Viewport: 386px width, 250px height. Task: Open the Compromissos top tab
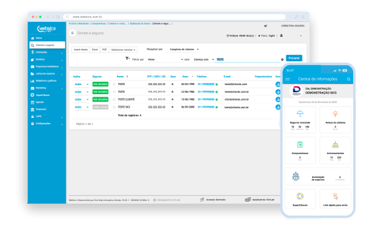98,24
